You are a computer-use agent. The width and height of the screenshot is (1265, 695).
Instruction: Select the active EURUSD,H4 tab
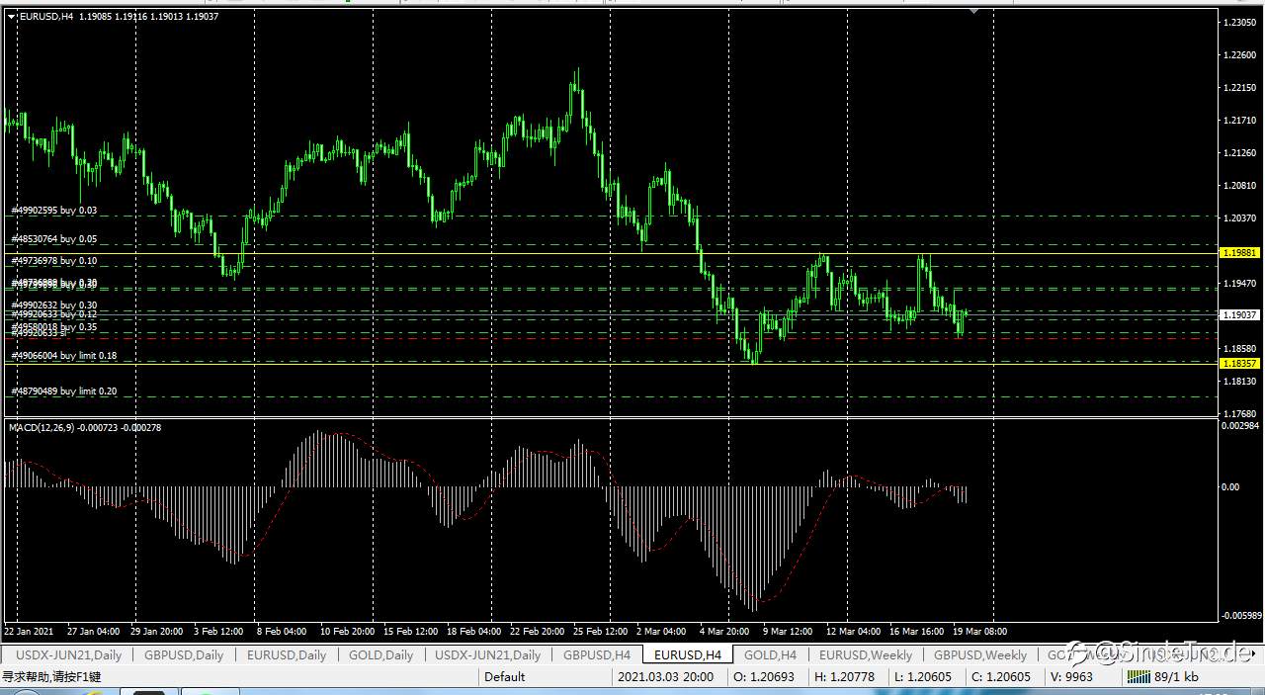click(688, 654)
